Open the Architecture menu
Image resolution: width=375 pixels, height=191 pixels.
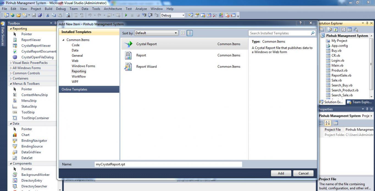[113, 9]
